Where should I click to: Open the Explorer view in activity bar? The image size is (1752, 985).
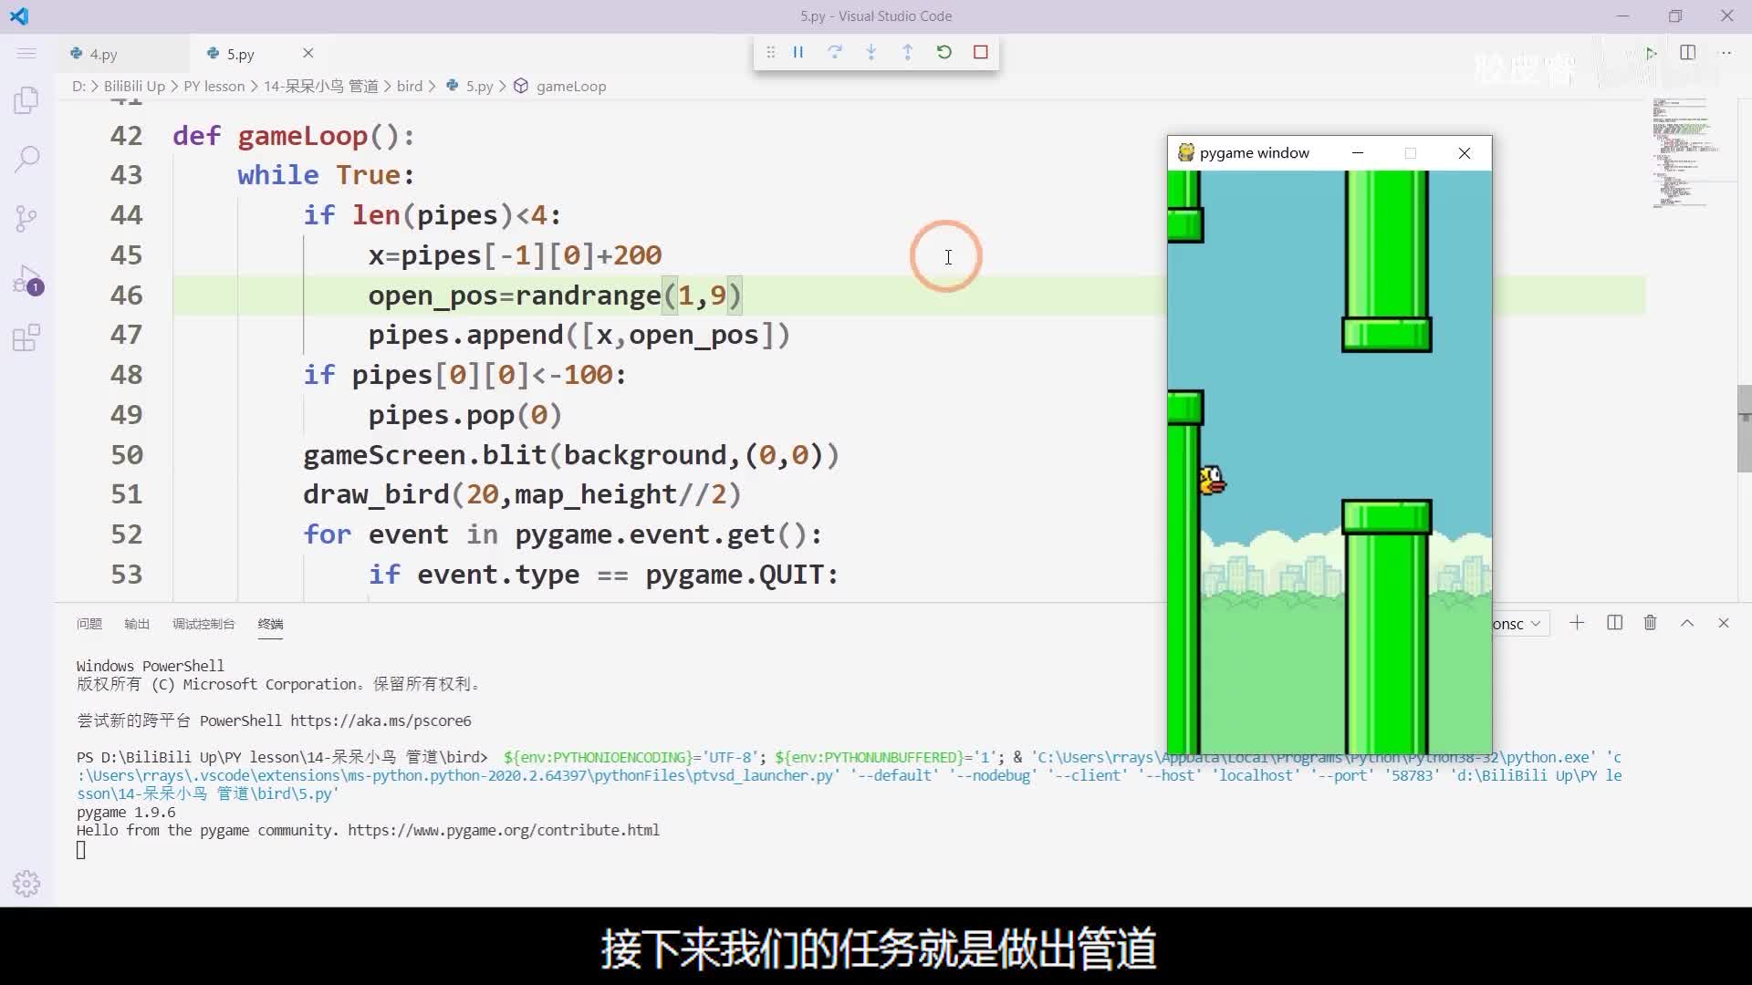tap(26, 100)
